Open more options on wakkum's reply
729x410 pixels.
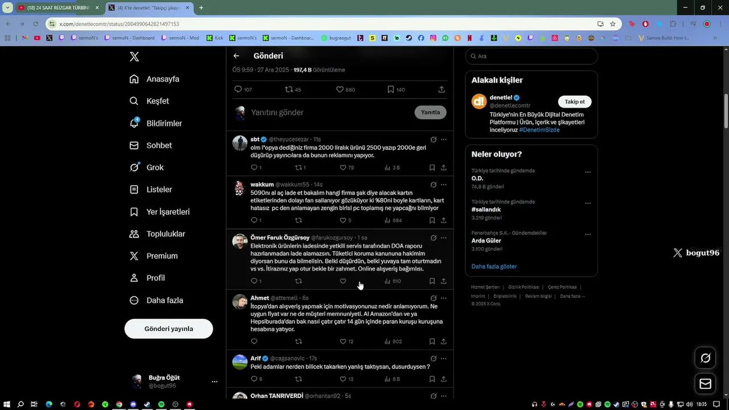click(x=444, y=184)
